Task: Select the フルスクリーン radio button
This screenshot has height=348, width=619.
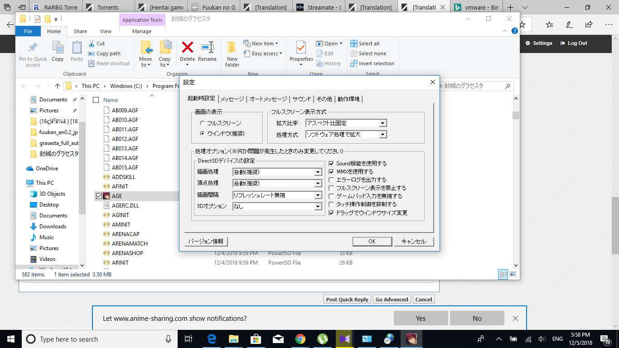Action: [202, 123]
